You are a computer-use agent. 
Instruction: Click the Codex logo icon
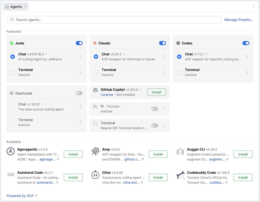tap(178, 43)
